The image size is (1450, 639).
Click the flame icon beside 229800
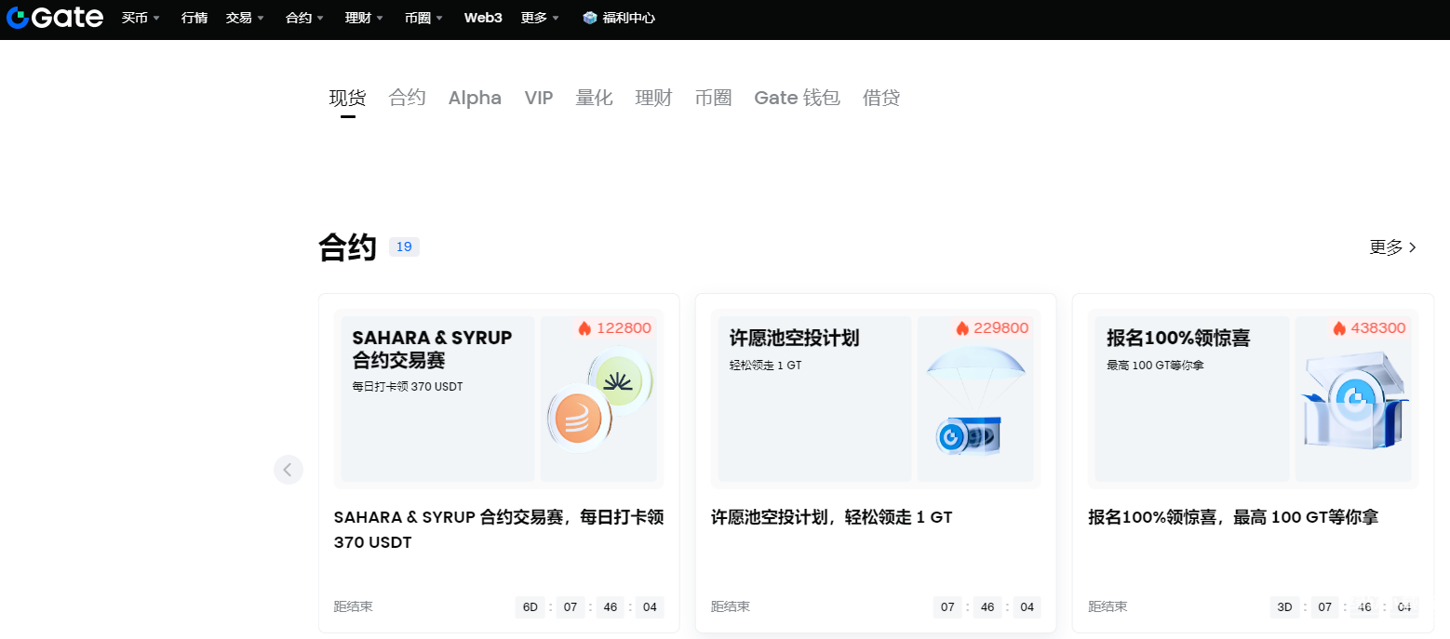pos(962,328)
